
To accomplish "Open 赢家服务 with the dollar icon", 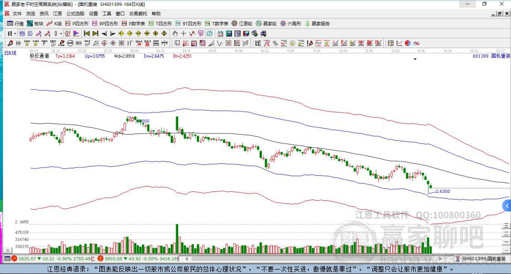I will [317, 23].
